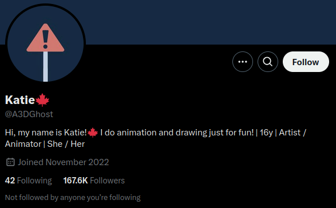Screen dimensions: 336x208
Task: Click the maple leaf emoji in bio
Action: tap(93, 133)
